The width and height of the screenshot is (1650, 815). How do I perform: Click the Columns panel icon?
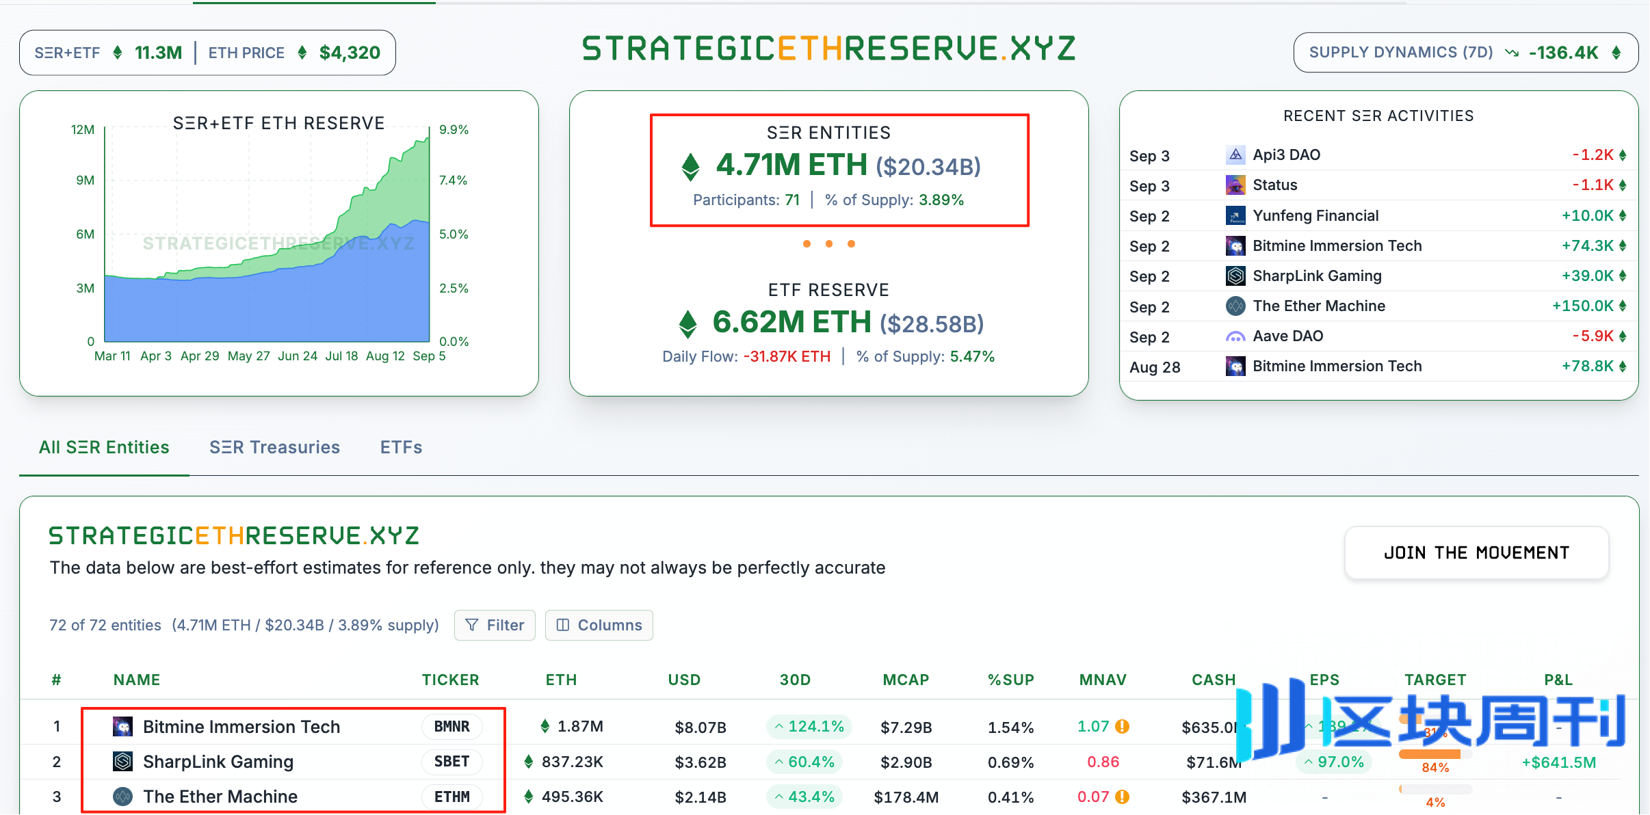(564, 625)
